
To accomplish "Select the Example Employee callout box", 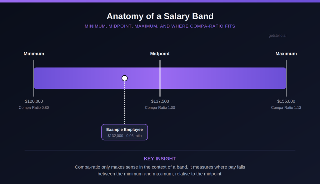I will (124, 132).
